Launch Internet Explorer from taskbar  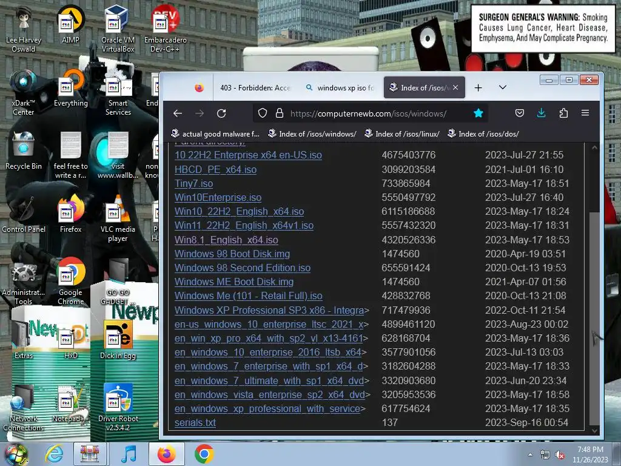click(x=54, y=454)
